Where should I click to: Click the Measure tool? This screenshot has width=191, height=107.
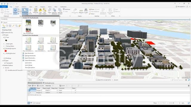(81, 11)
